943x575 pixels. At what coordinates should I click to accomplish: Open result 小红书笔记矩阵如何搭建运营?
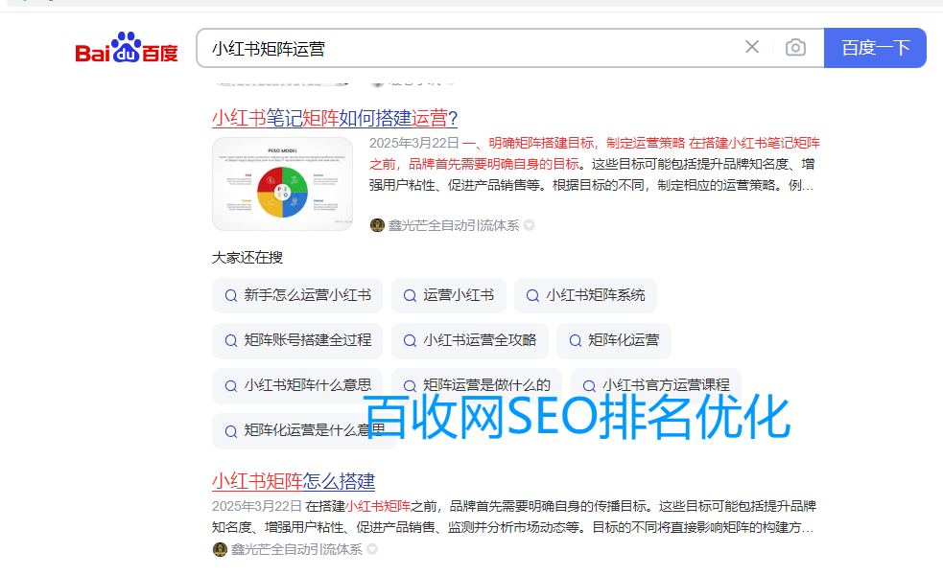(335, 118)
